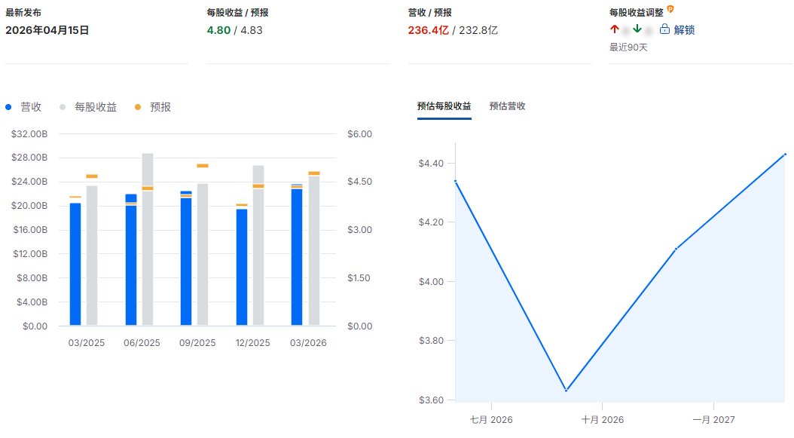794x438 pixels.
Task: Click the 232.8亿 revenue forecast value
Action: pos(478,30)
